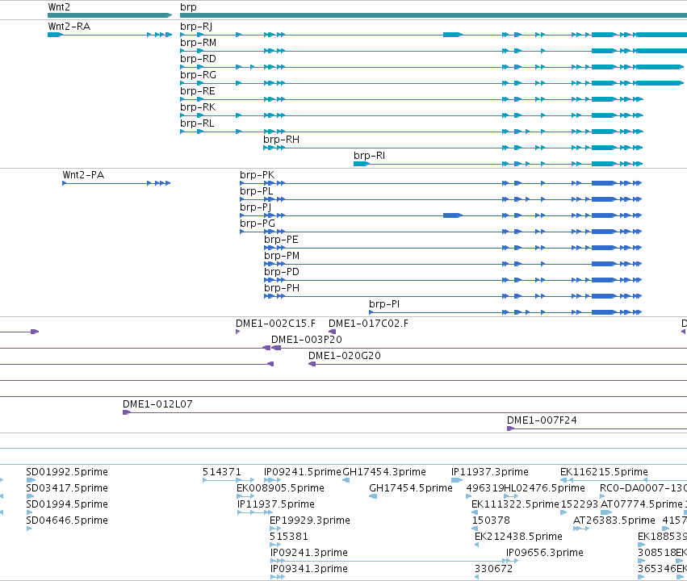Select the AT07774.5prime EST label
The height and width of the screenshot is (581, 687).
(x=642, y=504)
